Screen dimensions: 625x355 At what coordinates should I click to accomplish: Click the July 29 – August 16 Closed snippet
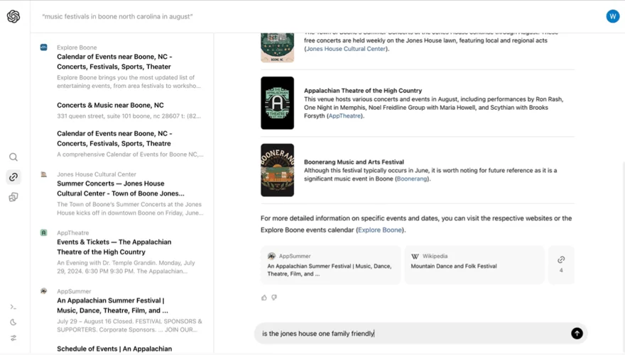[x=129, y=325]
